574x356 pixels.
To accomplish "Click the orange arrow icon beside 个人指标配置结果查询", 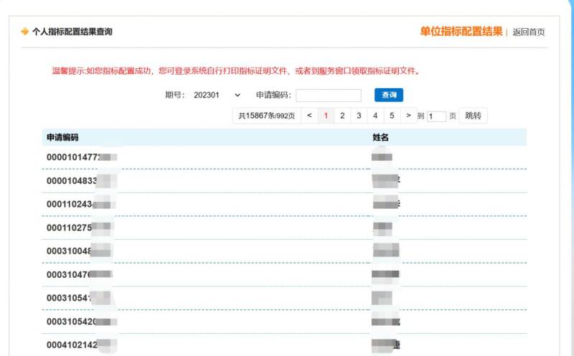I will coord(24,32).
